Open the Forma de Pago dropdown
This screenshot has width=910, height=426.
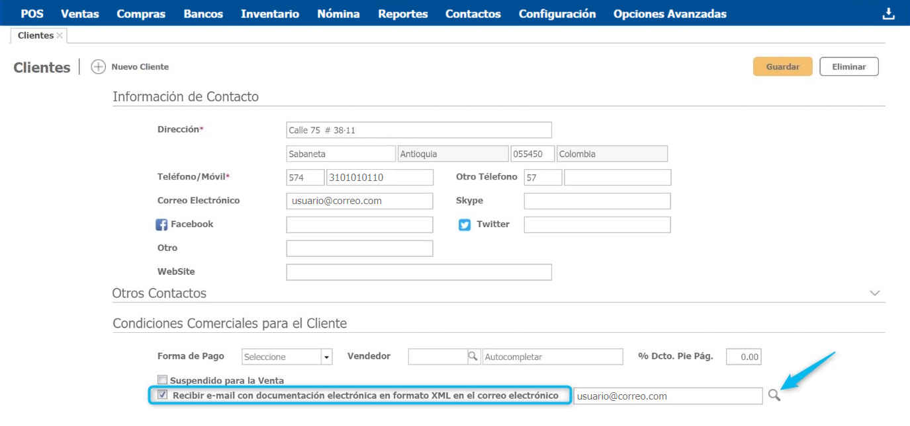coord(326,357)
